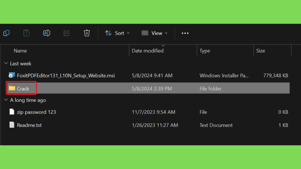301x169 pixels.
Task: Click the Type column header
Action: coord(205,51)
